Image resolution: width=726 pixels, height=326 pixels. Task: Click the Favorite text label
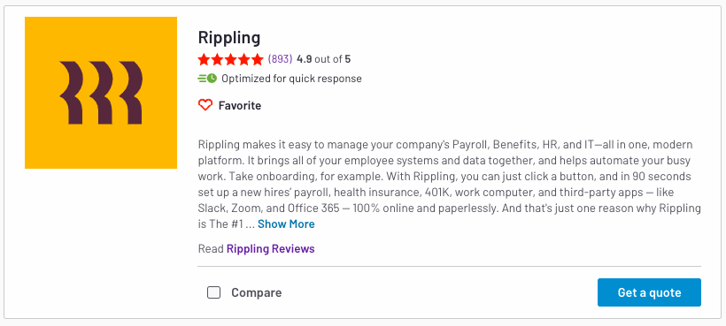coord(240,106)
